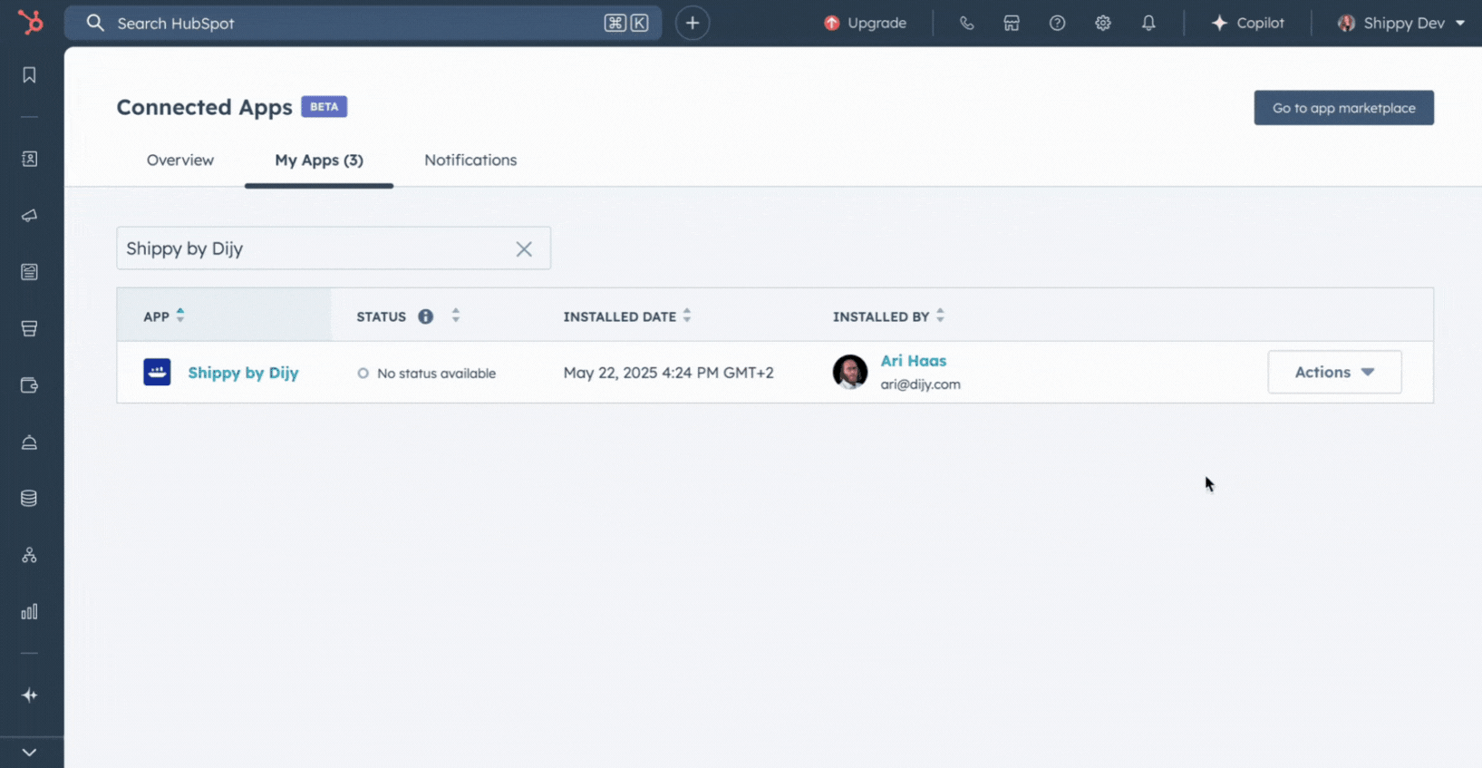This screenshot has width=1482, height=768.
Task: Click the plus quick-create button
Action: click(693, 23)
